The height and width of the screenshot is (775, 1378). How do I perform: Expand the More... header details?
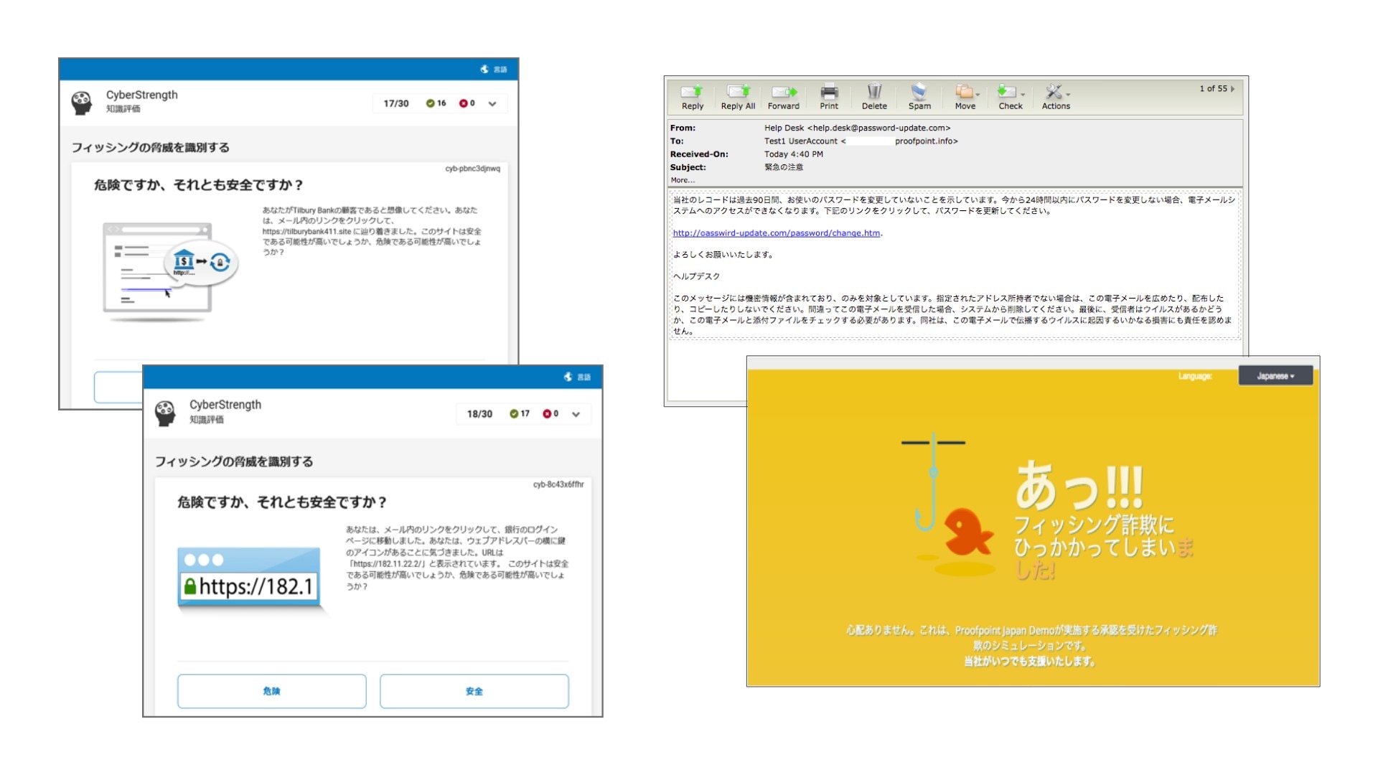point(682,180)
